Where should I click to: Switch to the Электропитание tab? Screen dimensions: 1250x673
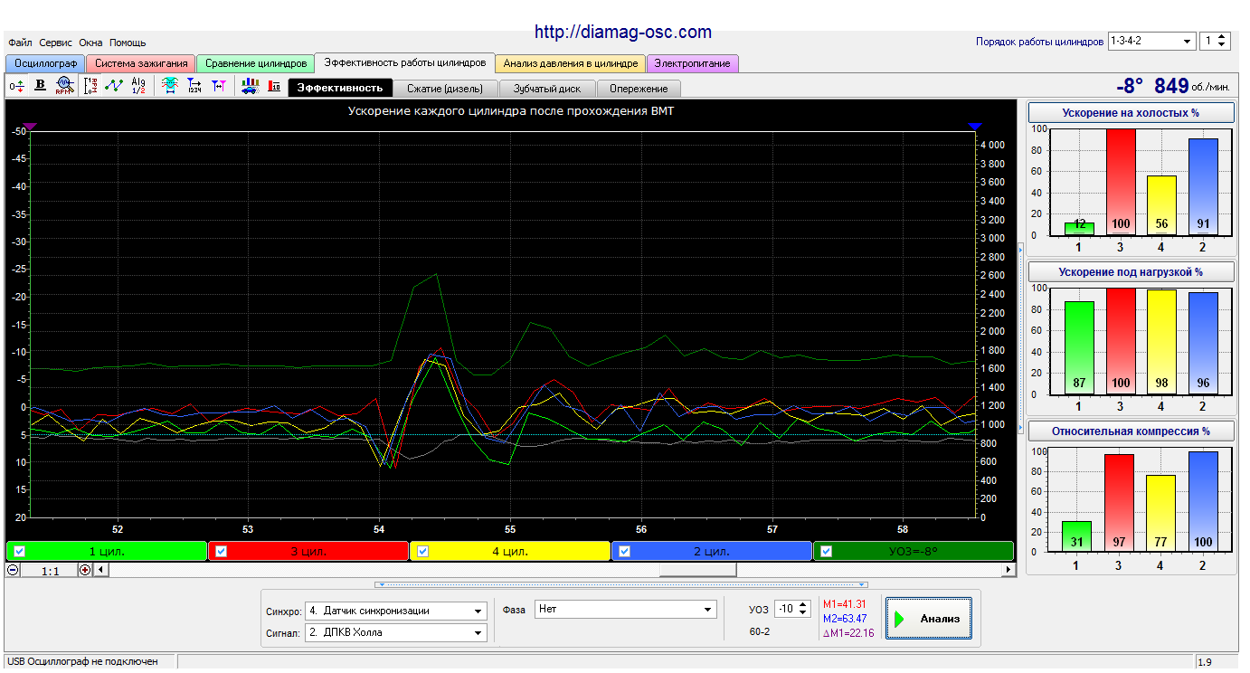coord(693,63)
